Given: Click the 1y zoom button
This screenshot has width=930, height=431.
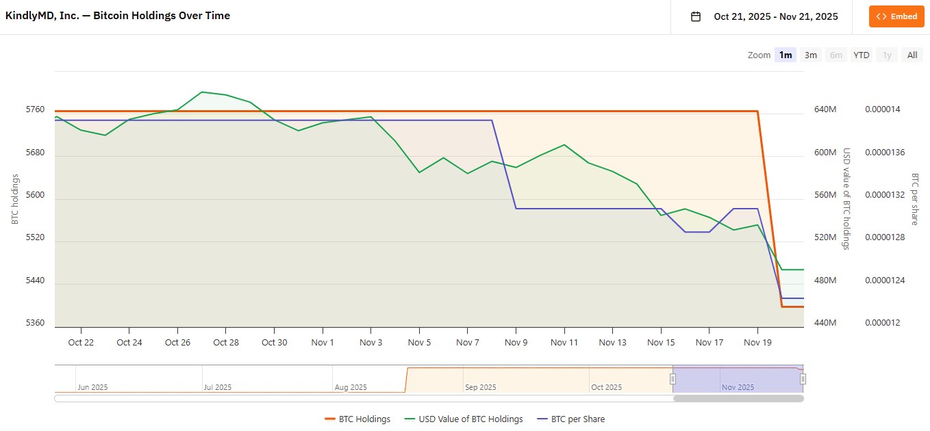Looking at the screenshot, I should coord(887,55).
